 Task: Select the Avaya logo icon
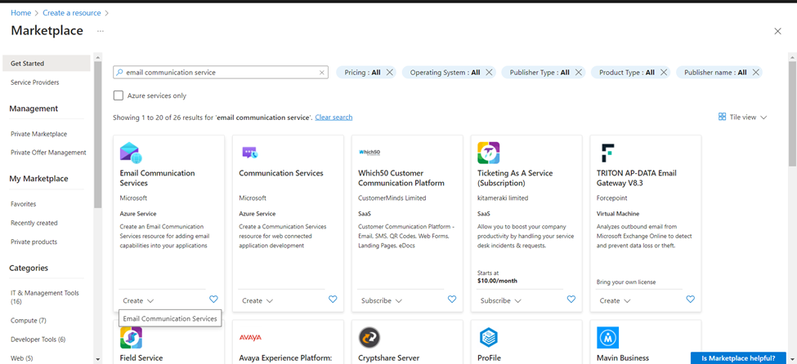(250, 338)
